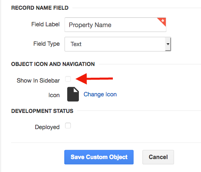The width and height of the screenshot is (201, 172).
Task: Click the Field Label caption
Action: 45,24
